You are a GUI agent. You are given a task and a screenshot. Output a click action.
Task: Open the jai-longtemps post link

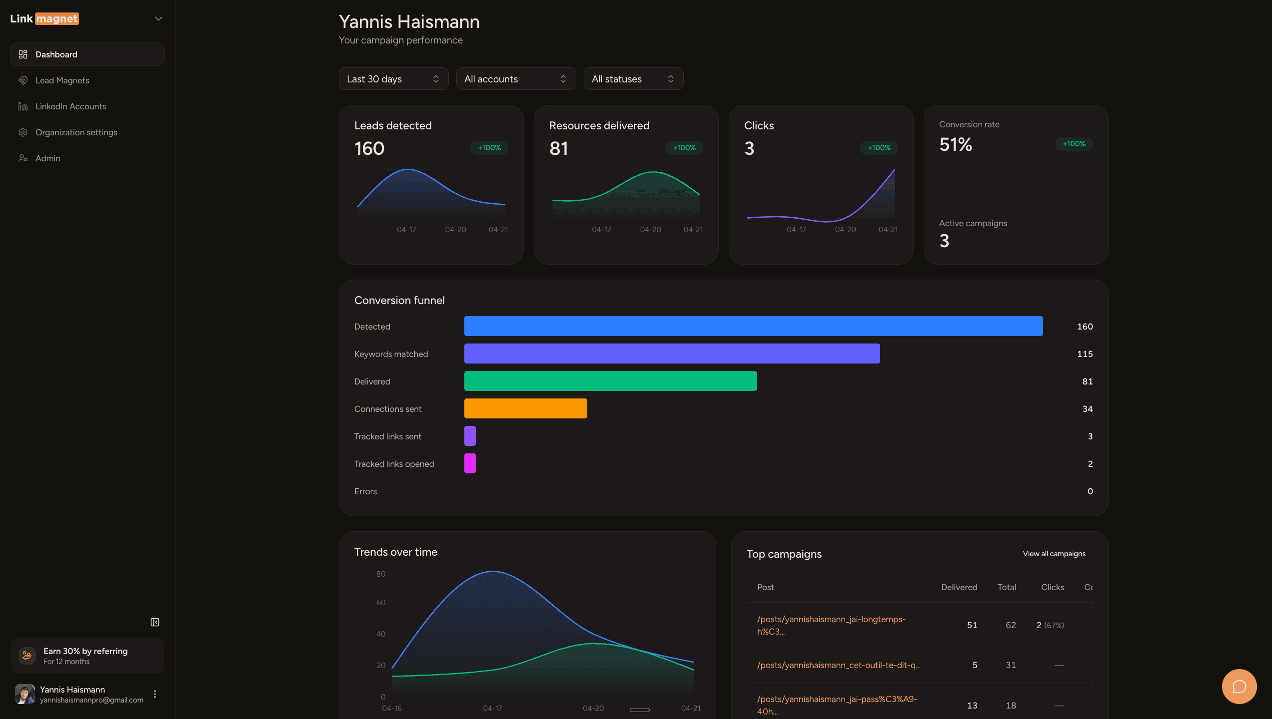pyautogui.click(x=831, y=625)
